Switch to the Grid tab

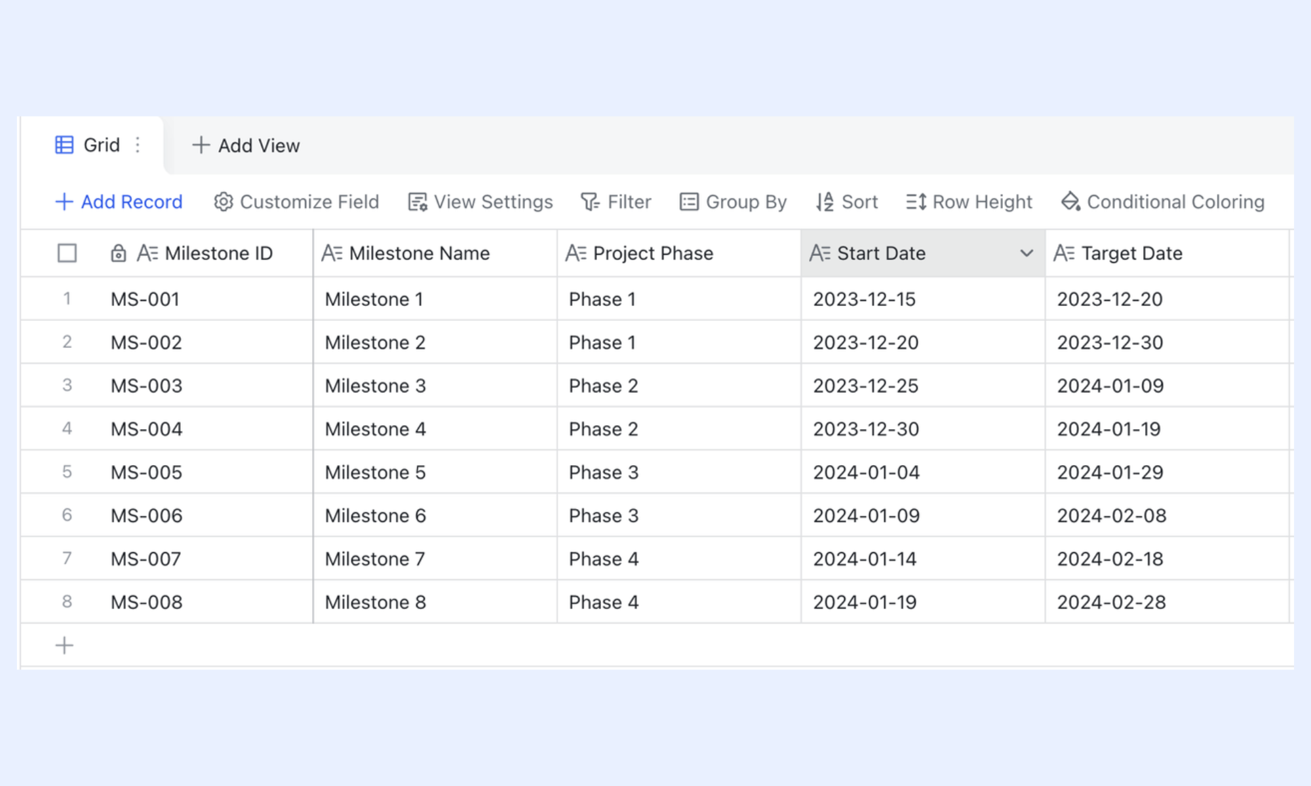[92, 145]
